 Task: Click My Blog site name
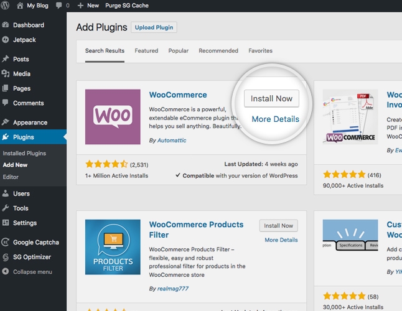[37, 6]
